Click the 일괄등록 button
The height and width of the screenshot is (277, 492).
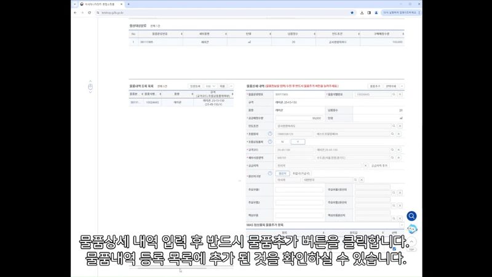pos(195,86)
